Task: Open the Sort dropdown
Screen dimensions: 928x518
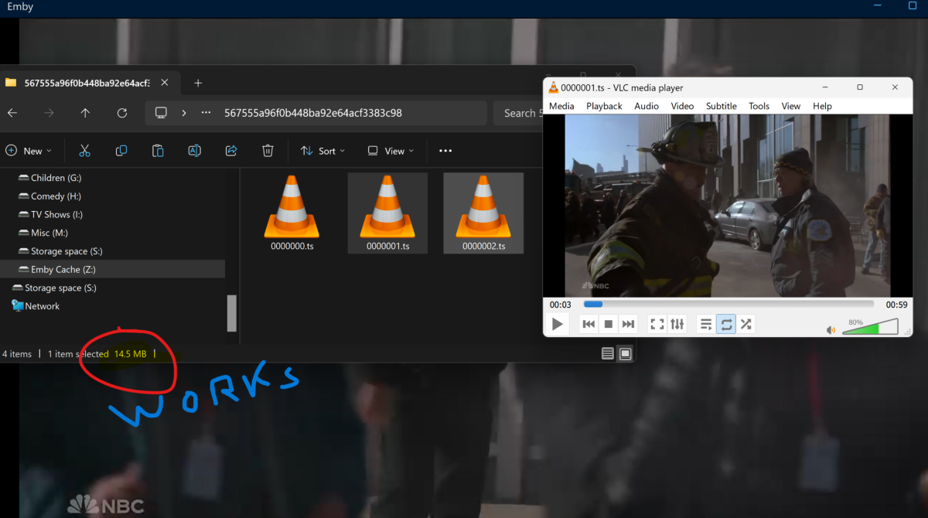Action: pos(323,151)
